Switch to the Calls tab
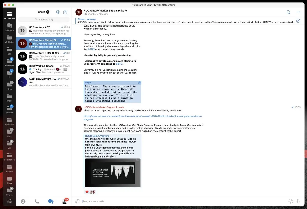 pyautogui.click(x=37, y=201)
